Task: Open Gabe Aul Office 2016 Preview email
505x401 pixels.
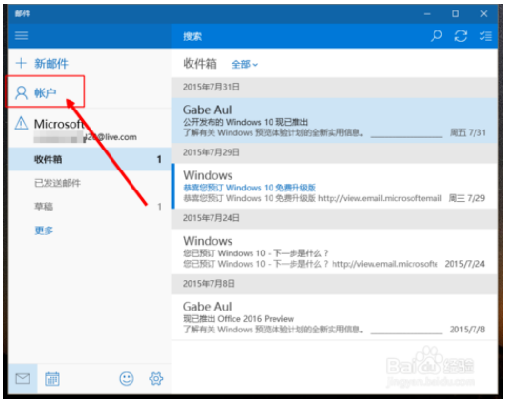Action: (334, 317)
